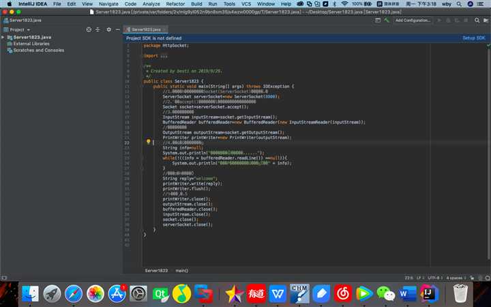Open Microsoft Word from the Dock
Image resolution: width=491 pixels, height=307 pixels.
pyautogui.click(x=407, y=294)
